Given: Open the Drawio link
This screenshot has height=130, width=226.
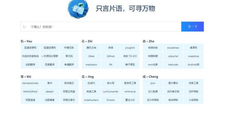Looking at the screenshot, I should coord(111,100).
